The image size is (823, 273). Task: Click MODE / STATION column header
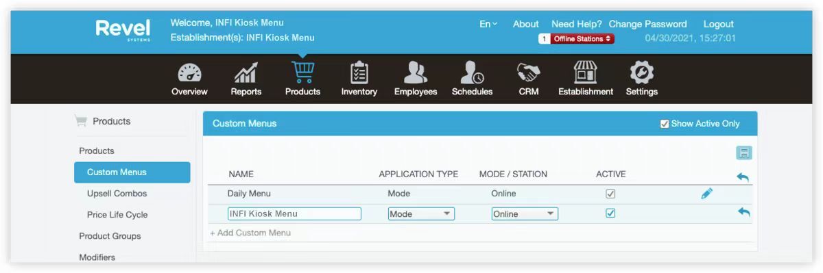513,174
